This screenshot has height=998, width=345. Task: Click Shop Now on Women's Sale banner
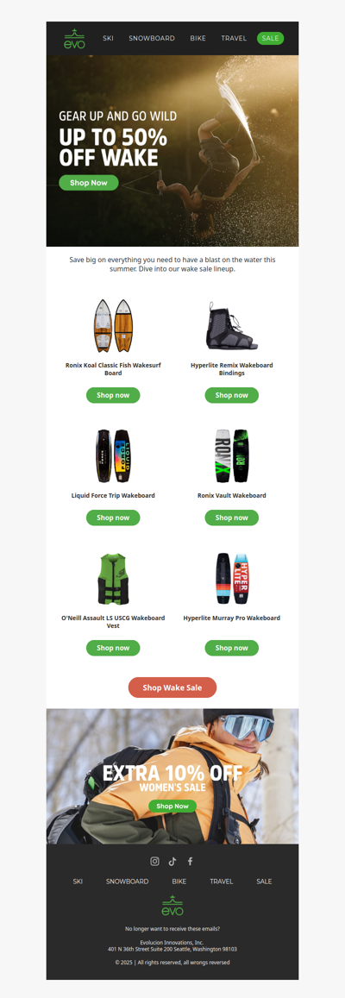coord(172,806)
